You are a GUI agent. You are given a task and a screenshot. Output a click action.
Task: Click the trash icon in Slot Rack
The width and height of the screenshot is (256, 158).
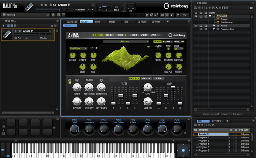pos(52,26)
